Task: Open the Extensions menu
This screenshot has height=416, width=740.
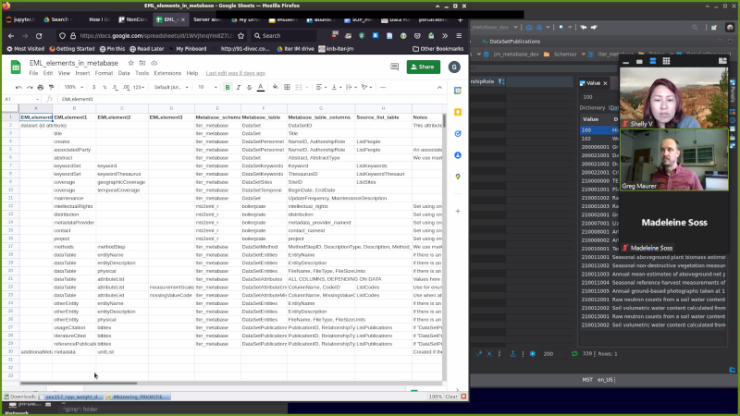Action: [167, 72]
